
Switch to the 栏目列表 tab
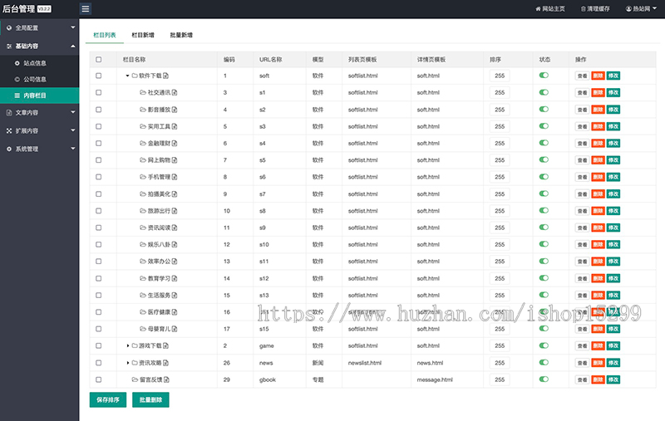[x=105, y=35]
